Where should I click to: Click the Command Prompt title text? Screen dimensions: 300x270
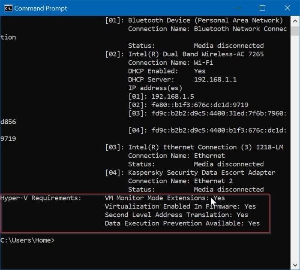(x=41, y=8)
